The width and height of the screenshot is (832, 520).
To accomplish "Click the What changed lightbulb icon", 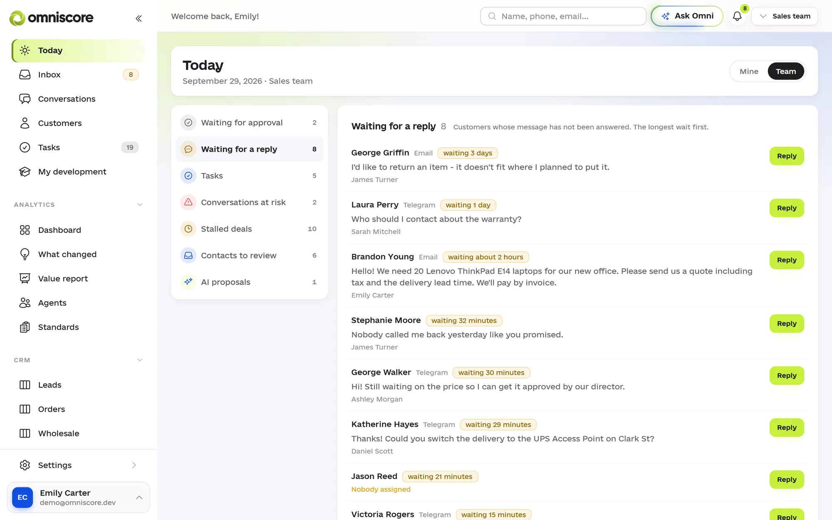I will (25, 254).
